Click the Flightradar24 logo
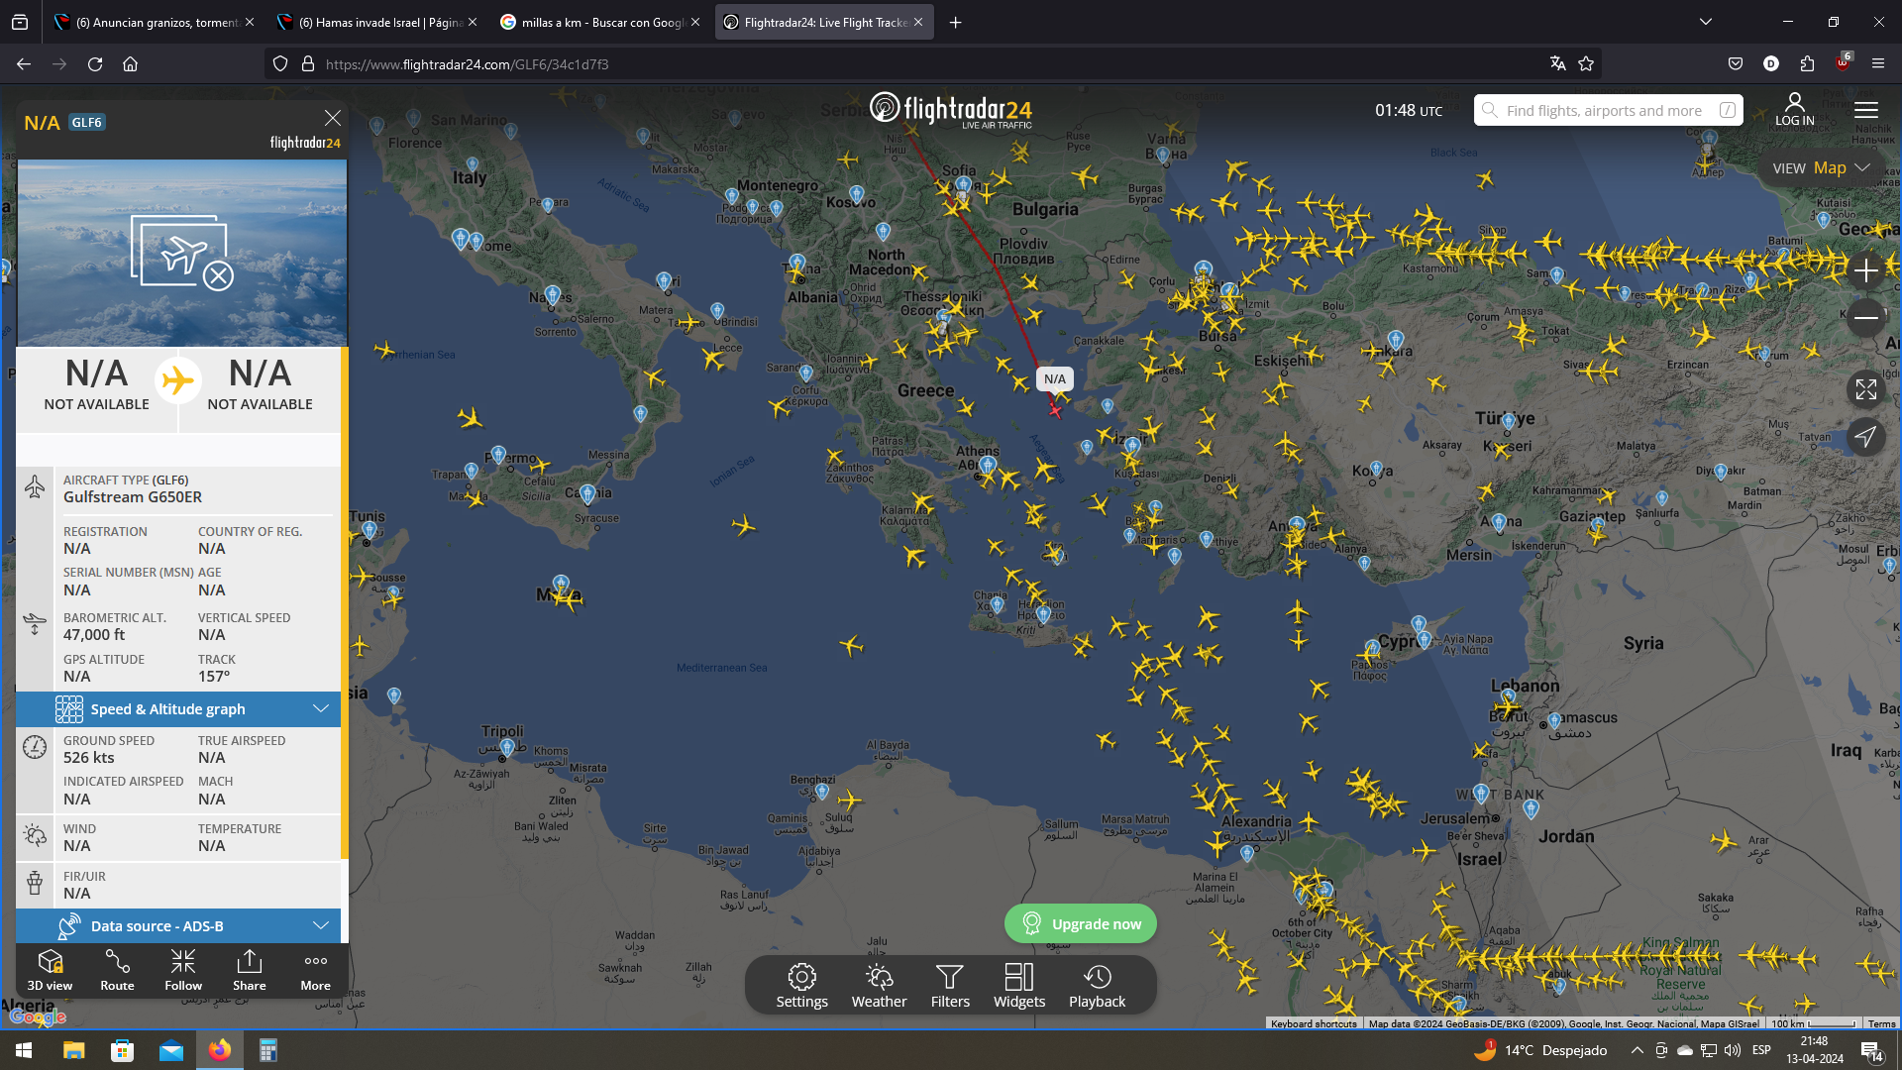The width and height of the screenshot is (1902, 1070). [x=951, y=110]
